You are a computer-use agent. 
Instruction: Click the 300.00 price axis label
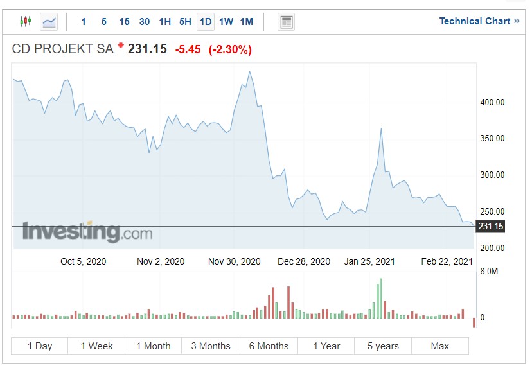point(492,175)
